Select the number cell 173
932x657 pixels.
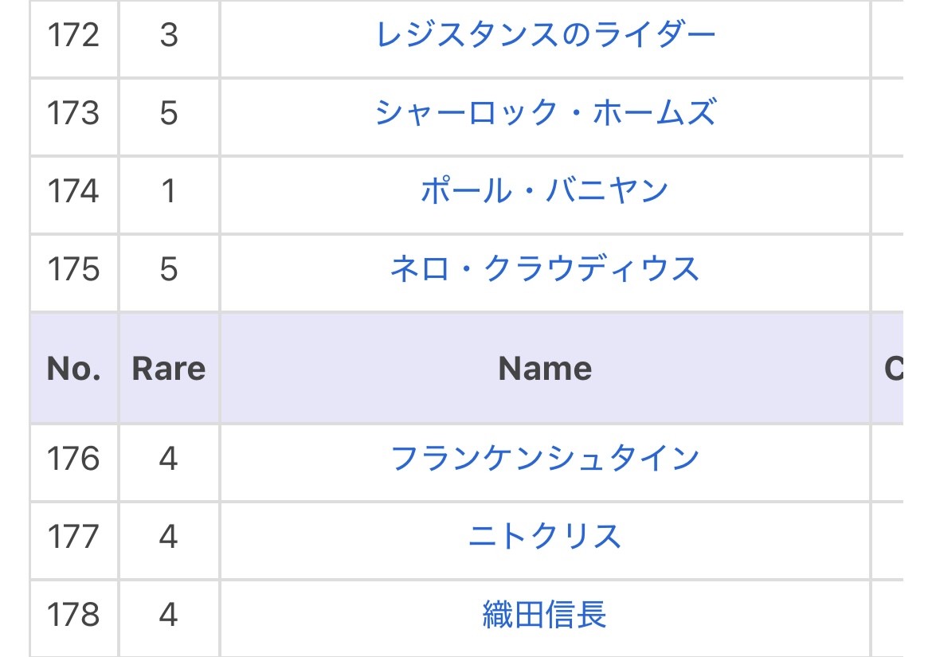[74, 113]
